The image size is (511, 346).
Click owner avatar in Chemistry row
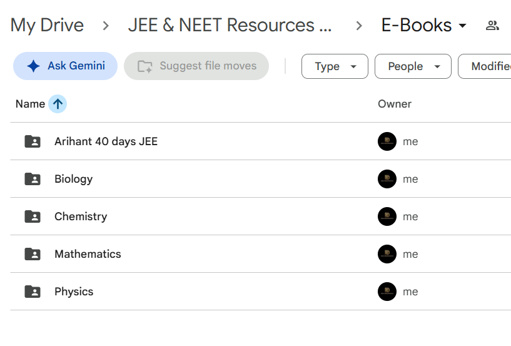click(387, 216)
